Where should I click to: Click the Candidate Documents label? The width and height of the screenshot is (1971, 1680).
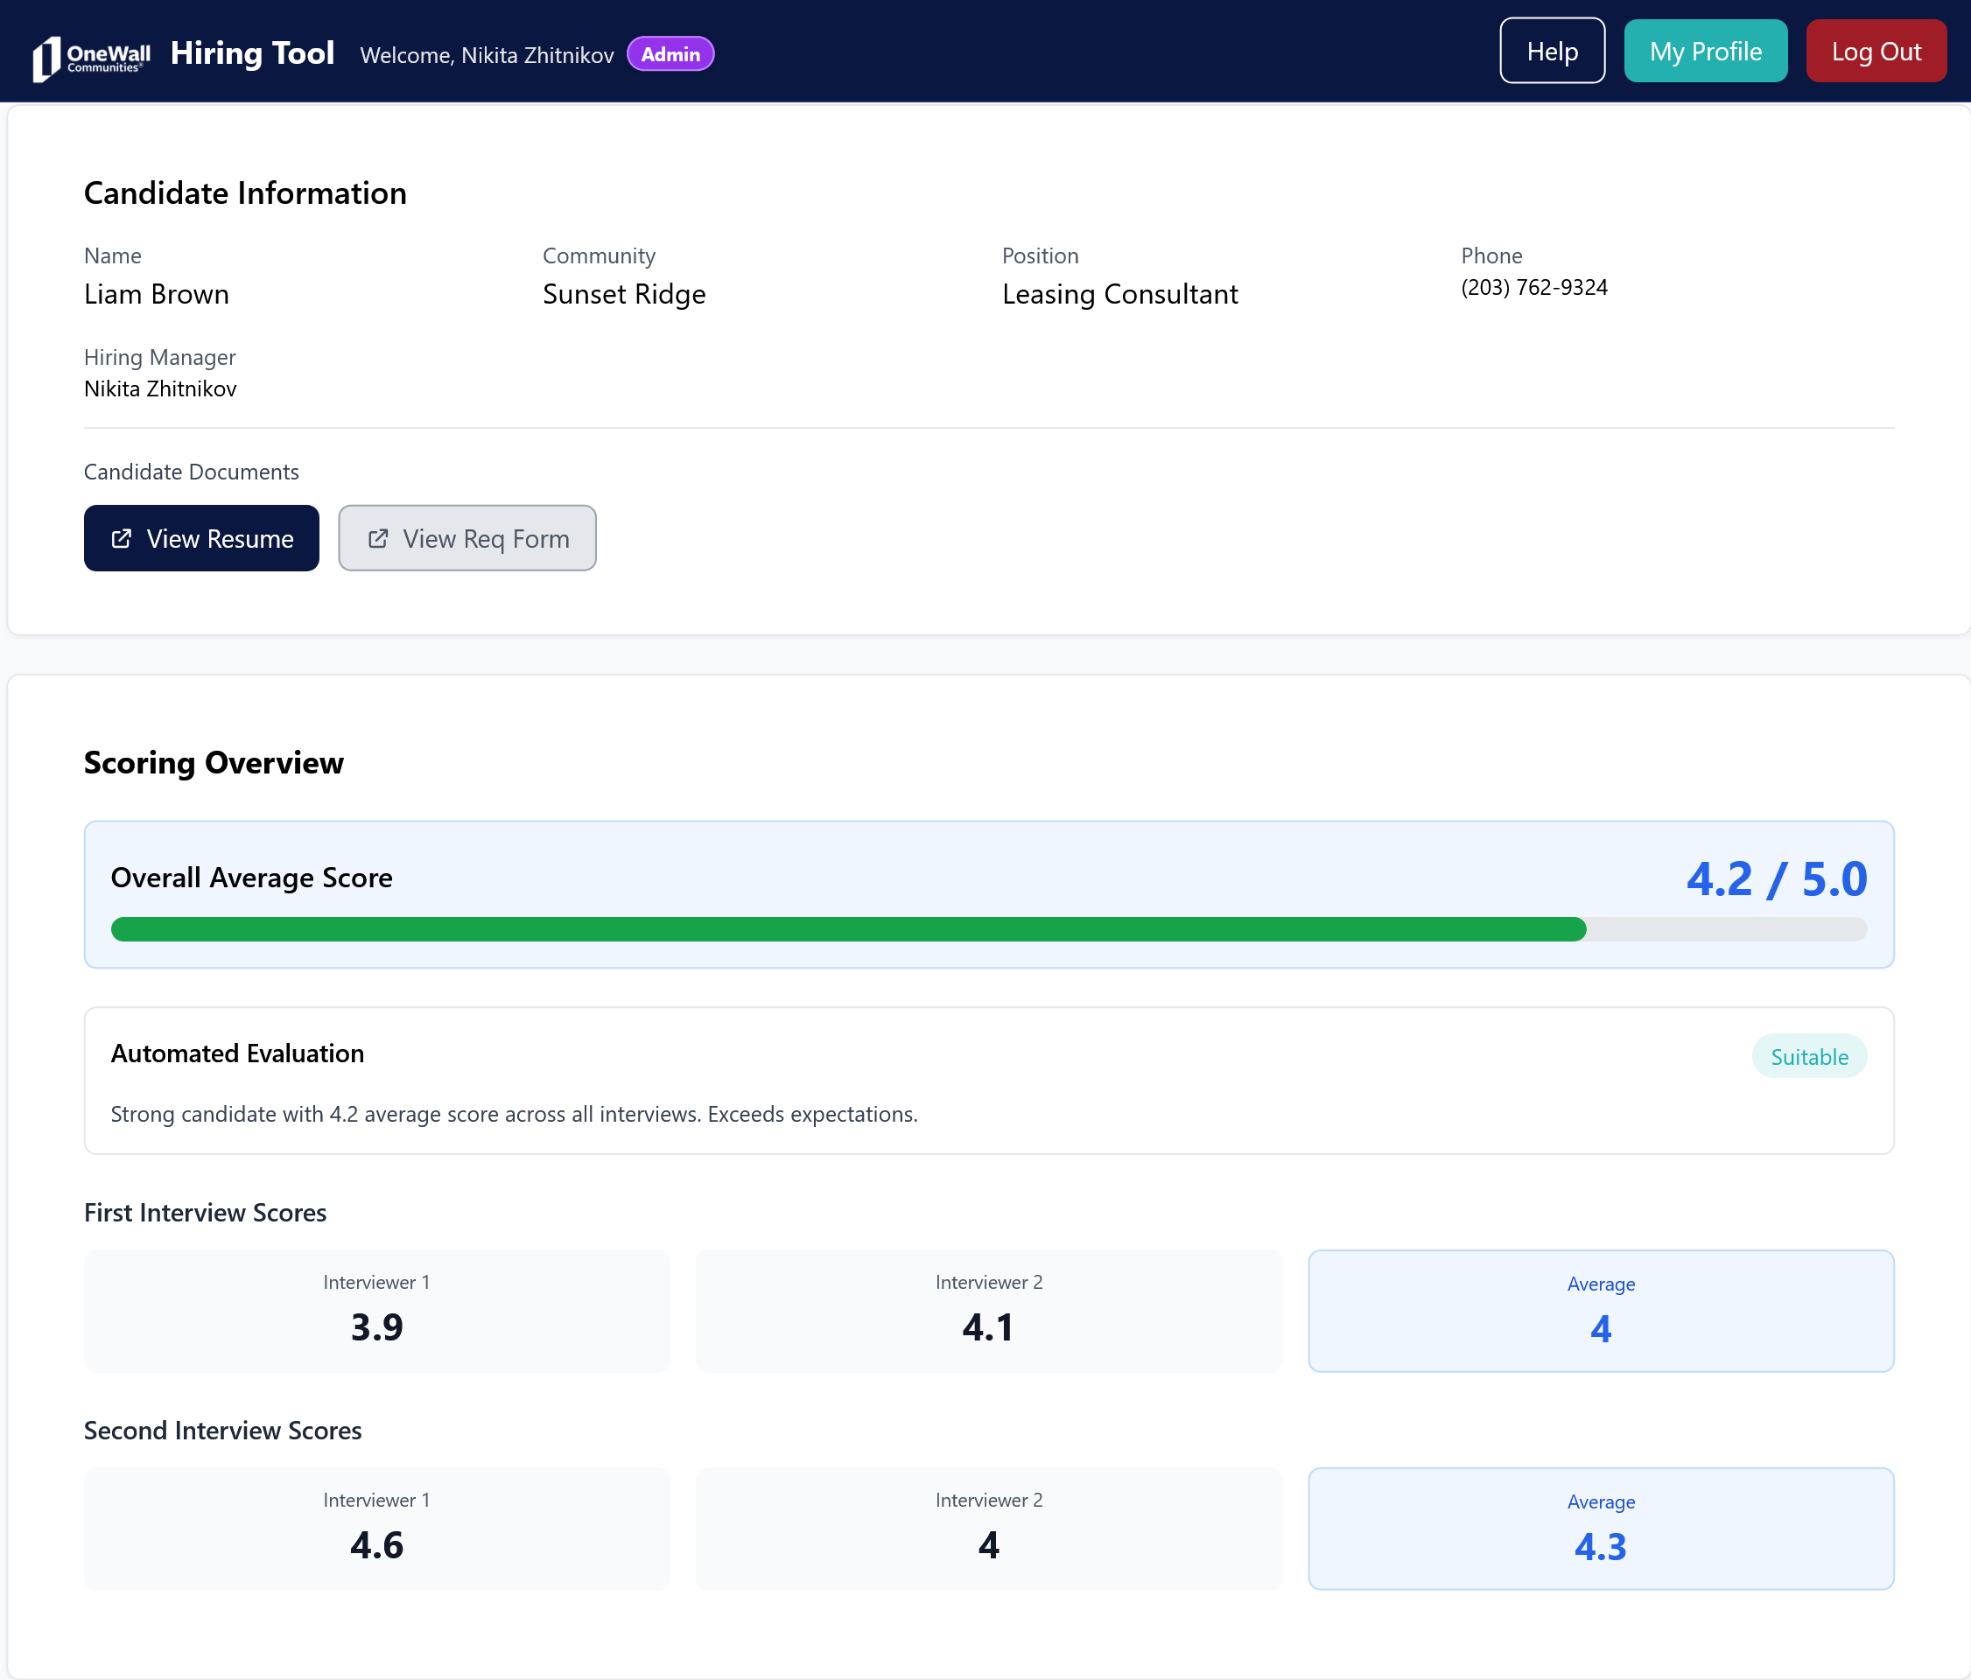tap(191, 472)
